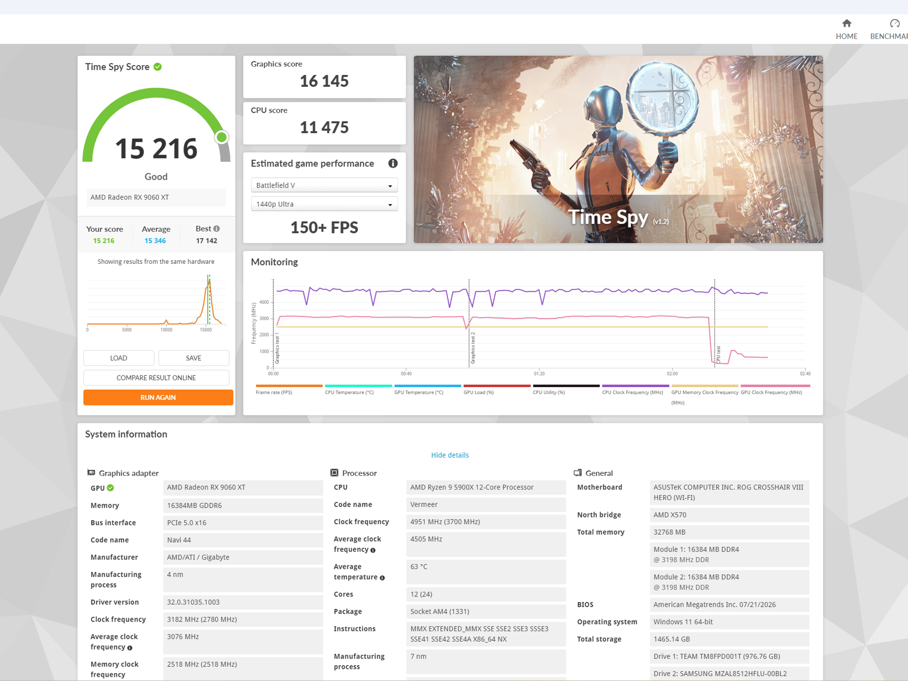Click the AMD/ATI / Gigabyte manufacturer value
The height and width of the screenshot is (681, 908).
coord(243,557)
